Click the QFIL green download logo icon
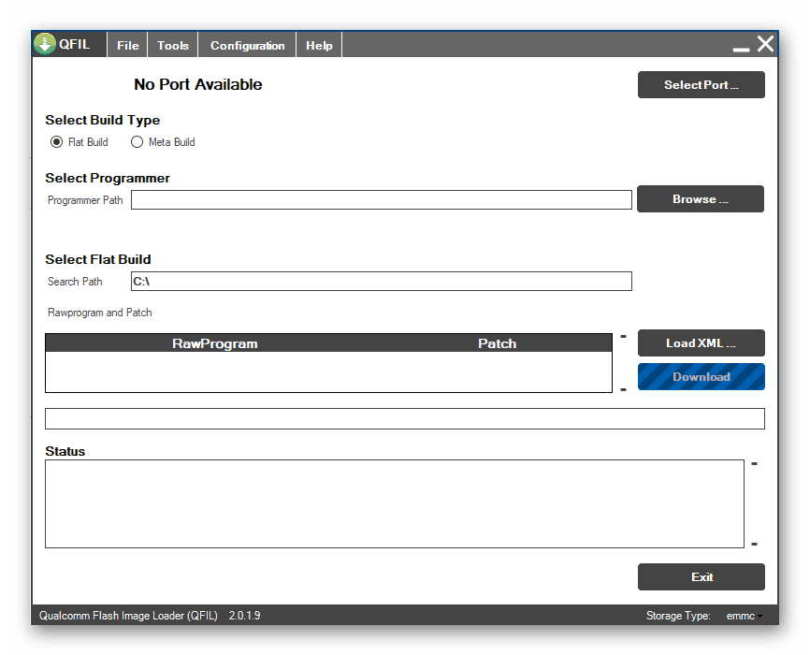This screenshot has width=810, height=655. (x=45, y=44)
